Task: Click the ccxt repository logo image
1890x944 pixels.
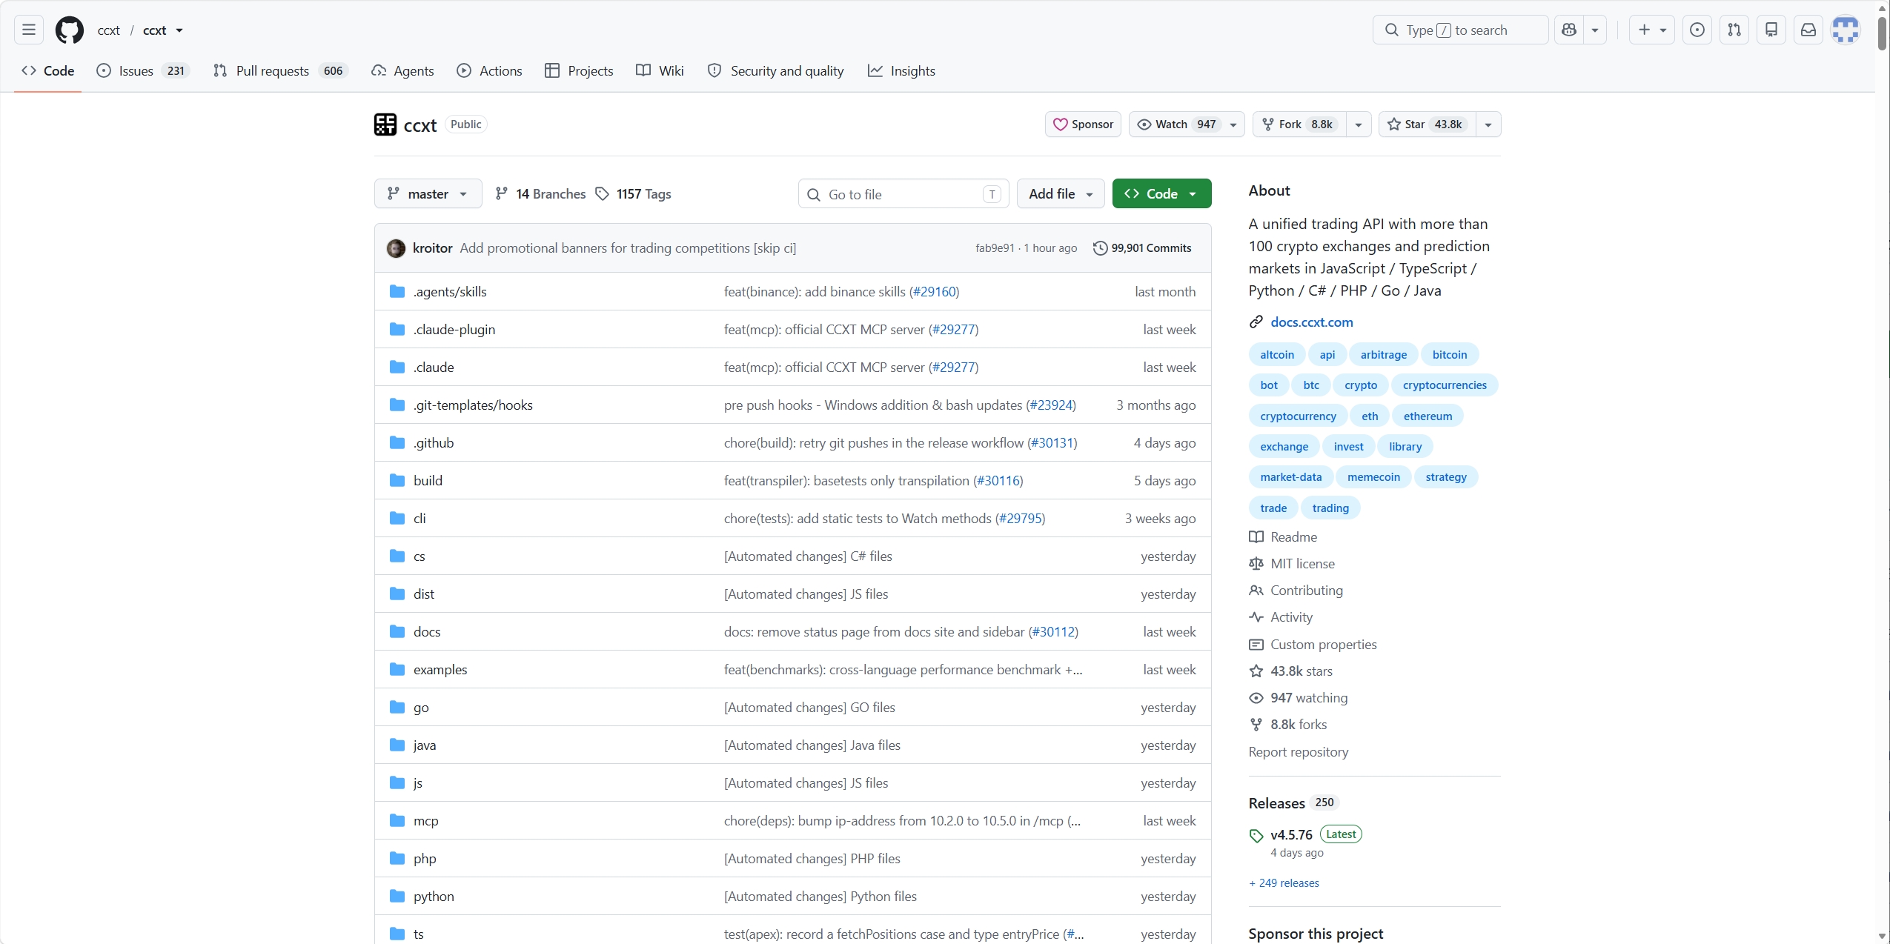Action: 385,124
